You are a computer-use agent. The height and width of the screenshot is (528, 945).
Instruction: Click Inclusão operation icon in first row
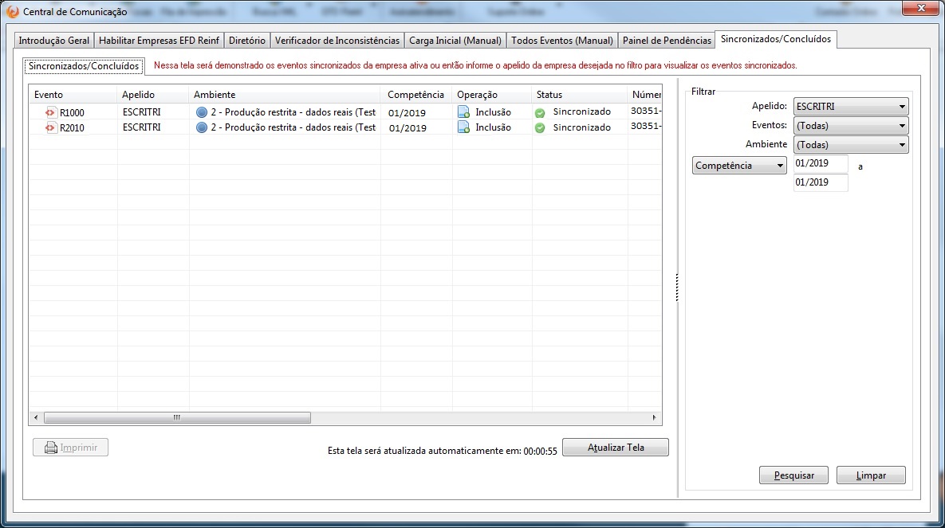pos(463,112)
